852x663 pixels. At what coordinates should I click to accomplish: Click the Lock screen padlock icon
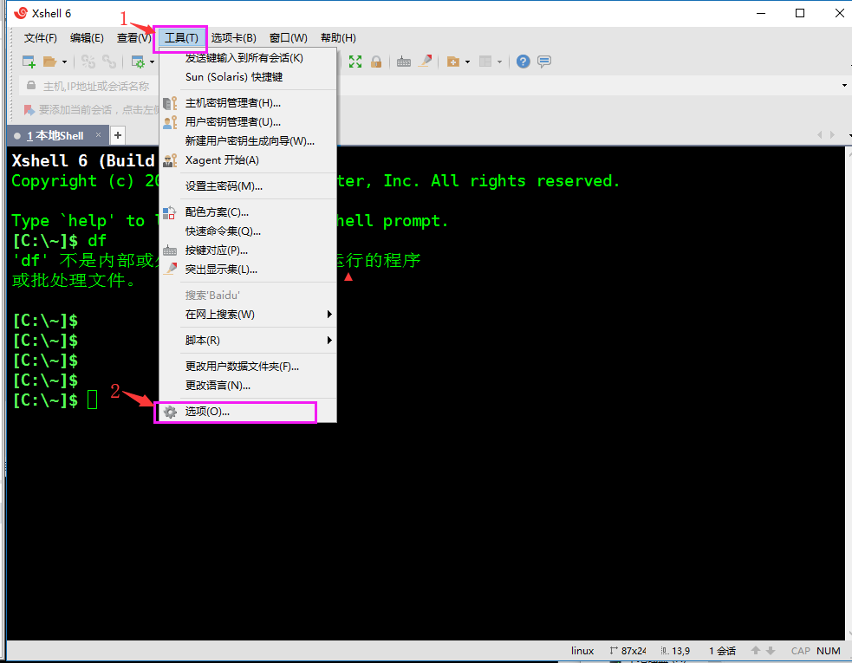(376, 62)
